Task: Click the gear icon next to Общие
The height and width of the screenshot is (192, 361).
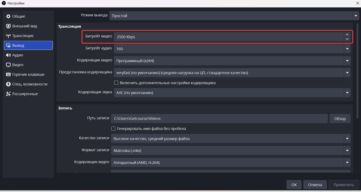Action: coord(8,16)
